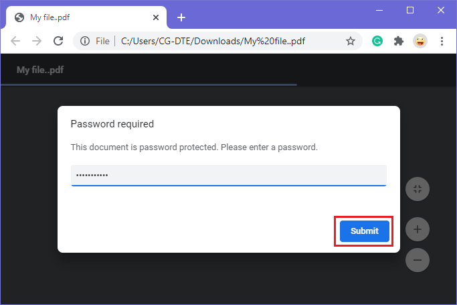
Task: Open the Grammarly extension
Action: pos(377,41)
